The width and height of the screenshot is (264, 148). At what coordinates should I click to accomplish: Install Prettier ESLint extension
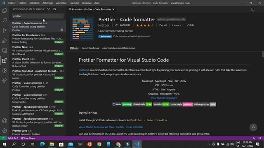pos(59,66)
